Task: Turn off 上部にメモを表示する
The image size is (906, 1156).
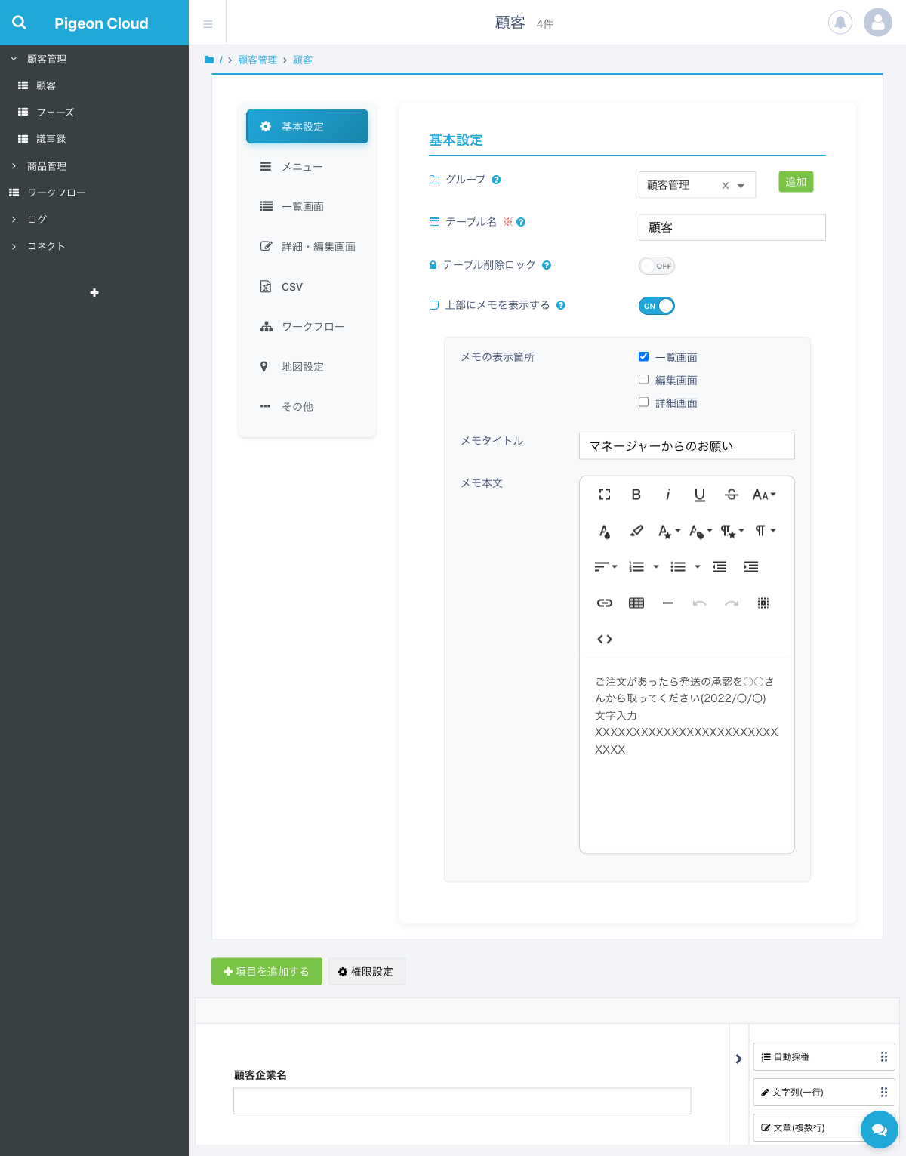Action: coord(656,305)
